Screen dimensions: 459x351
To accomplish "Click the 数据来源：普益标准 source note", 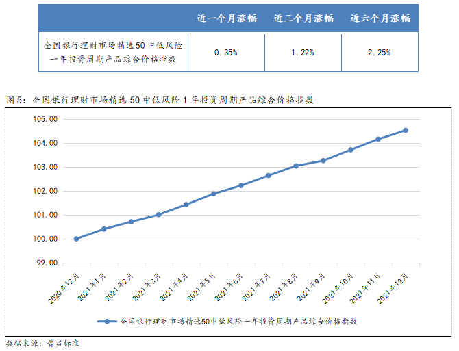I will 42,342.
